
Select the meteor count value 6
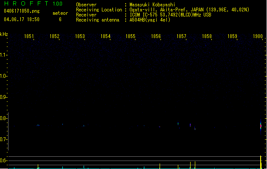pyautogui.click(x=60, y=19)
